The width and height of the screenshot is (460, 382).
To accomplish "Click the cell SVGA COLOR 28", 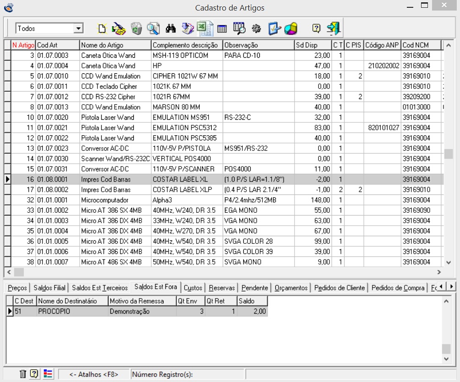I will click(258, 241).
